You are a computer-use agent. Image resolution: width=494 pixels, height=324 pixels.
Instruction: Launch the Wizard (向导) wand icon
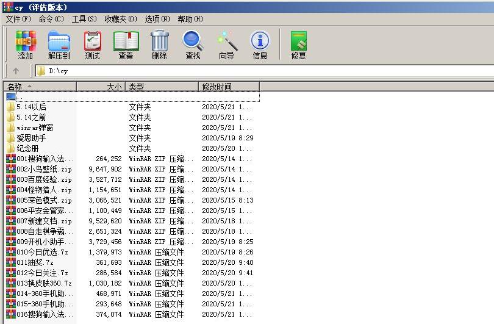pyautogui.click(x=226, y=41)
